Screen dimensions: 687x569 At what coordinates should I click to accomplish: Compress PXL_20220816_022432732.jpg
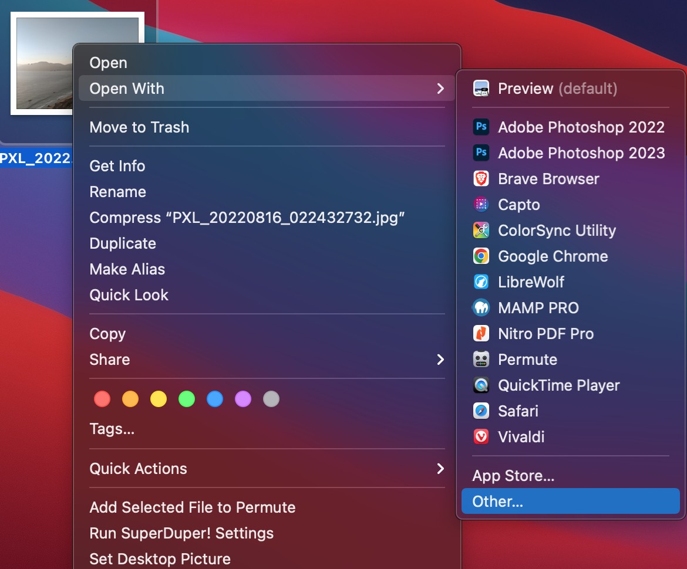point(267,218)
